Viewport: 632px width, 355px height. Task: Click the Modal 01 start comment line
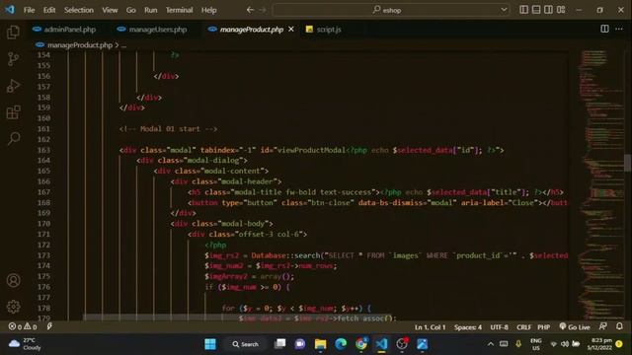(168, 129)
